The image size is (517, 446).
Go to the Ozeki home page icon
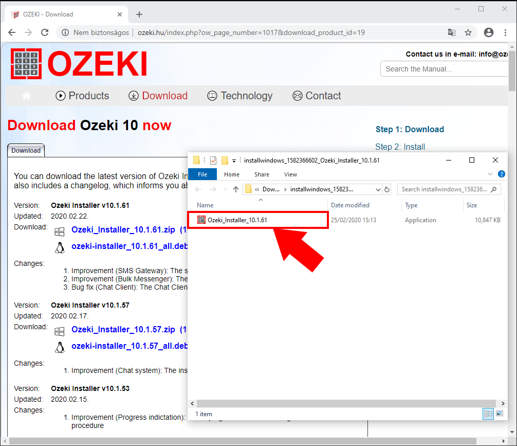tap(26, 96)
